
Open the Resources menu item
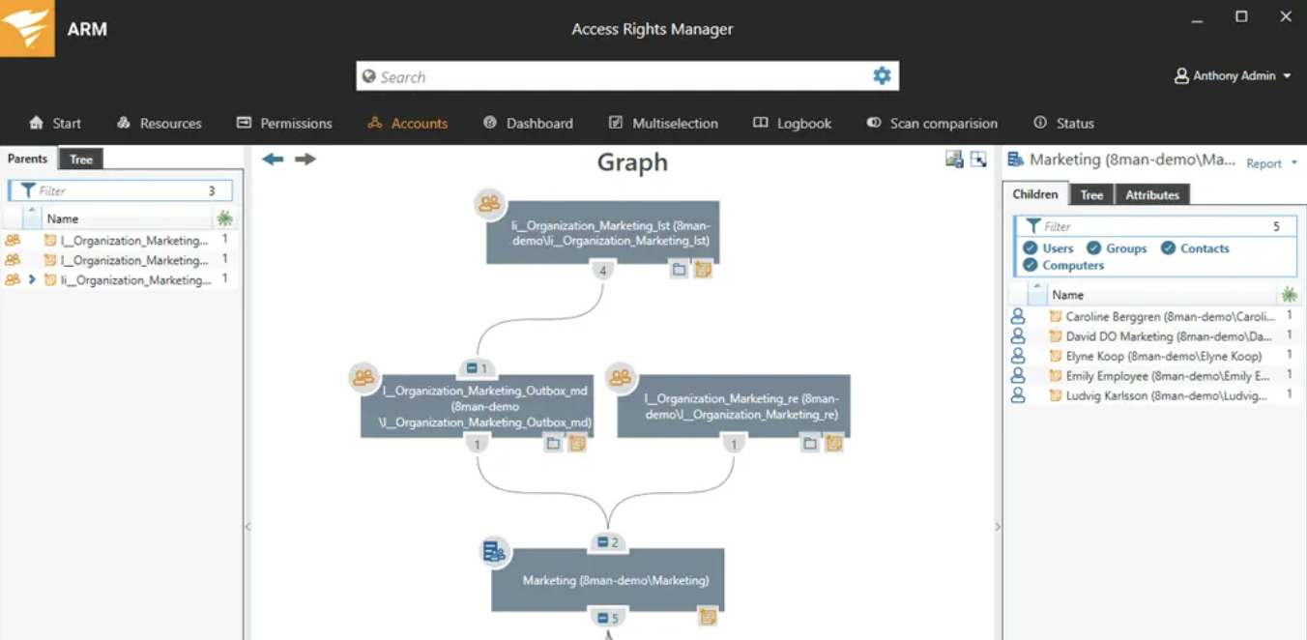[x=160, y=123]
